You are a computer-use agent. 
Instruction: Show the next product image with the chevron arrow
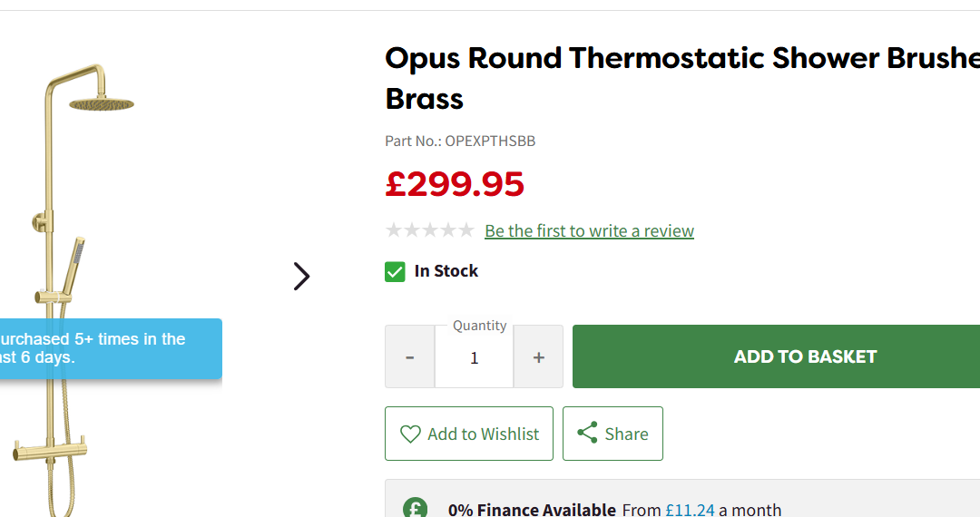pyautogui.click(x=302, y=276)
